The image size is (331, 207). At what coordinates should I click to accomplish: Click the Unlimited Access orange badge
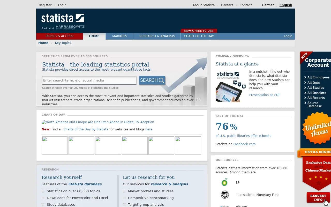317,129
